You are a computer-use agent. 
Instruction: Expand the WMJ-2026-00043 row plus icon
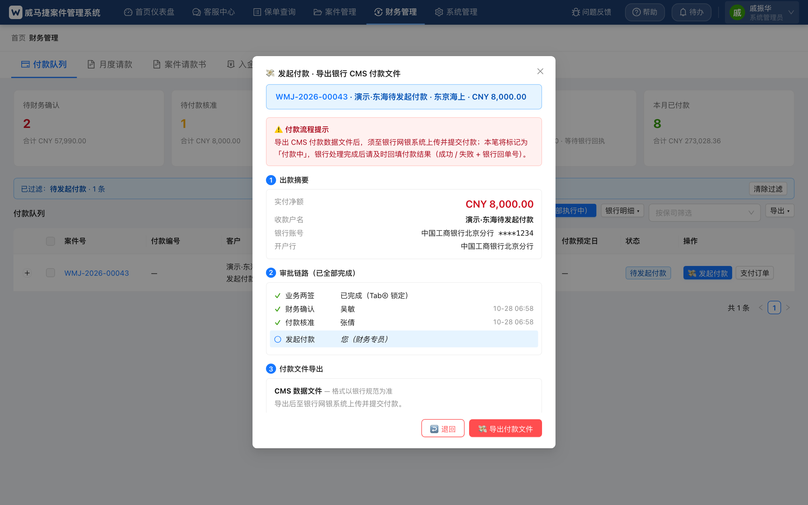tap(27, 273)
